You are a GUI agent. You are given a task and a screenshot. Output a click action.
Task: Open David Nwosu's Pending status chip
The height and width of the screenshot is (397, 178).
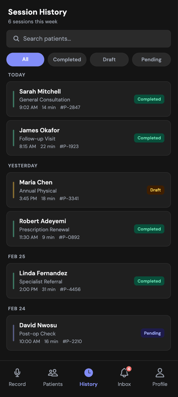pyautogui.click(x=153, y=333)
